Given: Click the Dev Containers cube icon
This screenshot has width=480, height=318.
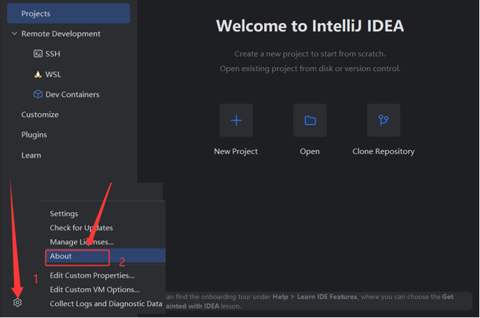Looking at the screenshot, I should [x=38, y=94].
